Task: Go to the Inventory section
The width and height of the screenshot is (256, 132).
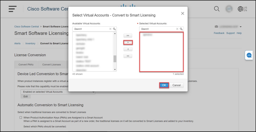Action: pyautogui.click(x=30, y=44)
